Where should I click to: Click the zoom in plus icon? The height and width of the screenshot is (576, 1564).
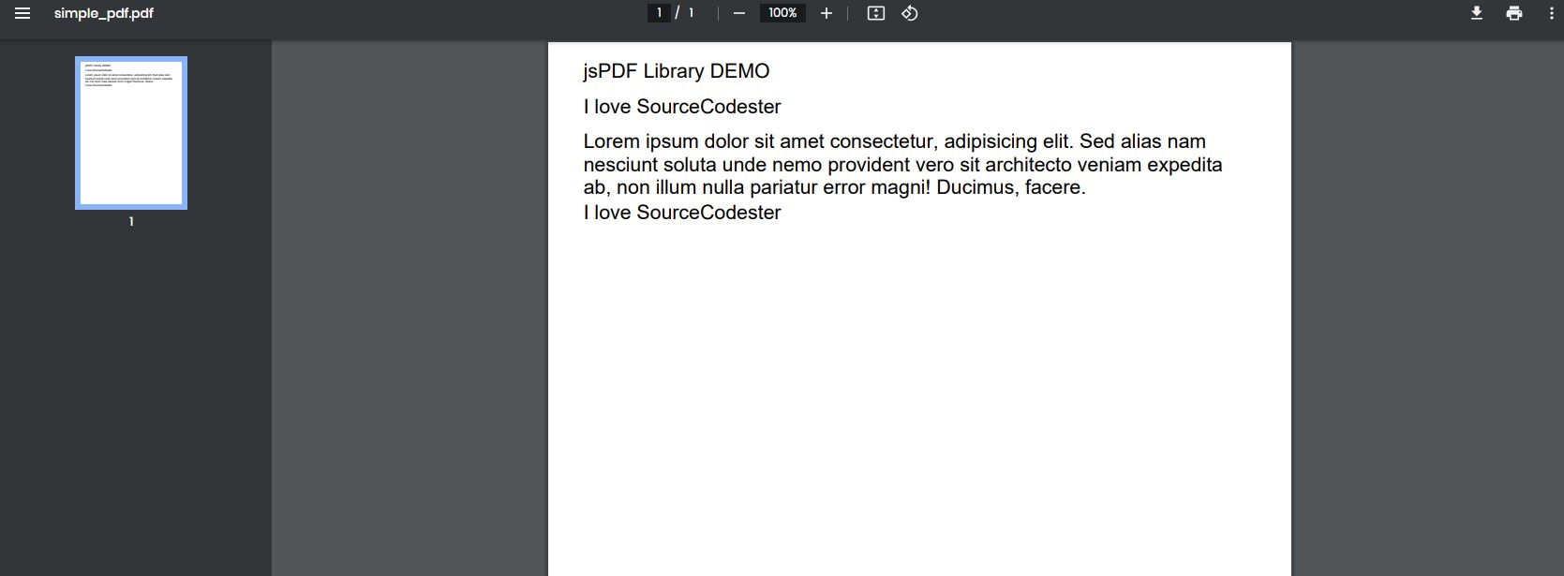[x=827, y=13]
